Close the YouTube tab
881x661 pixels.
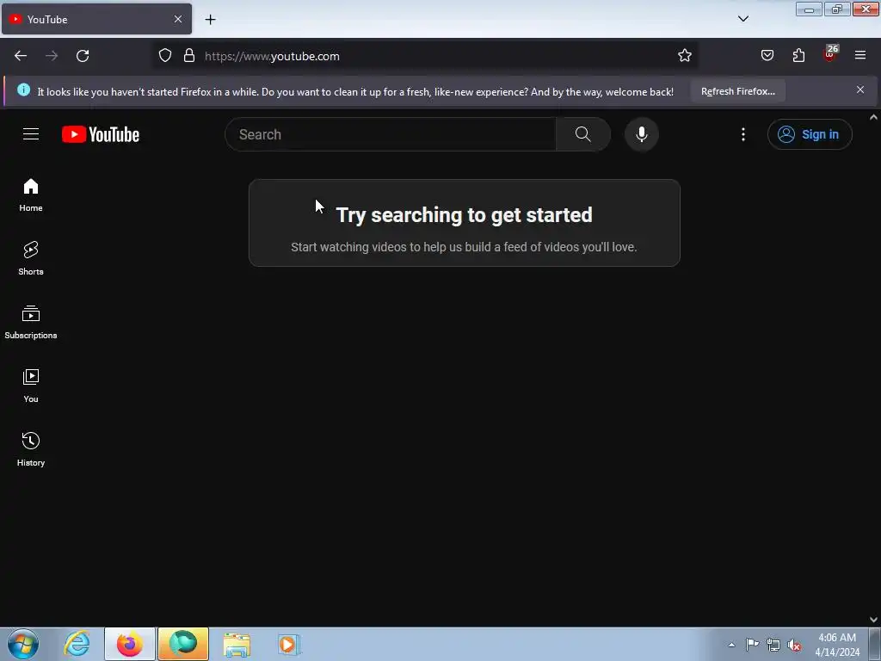click(x=178, y=19)
